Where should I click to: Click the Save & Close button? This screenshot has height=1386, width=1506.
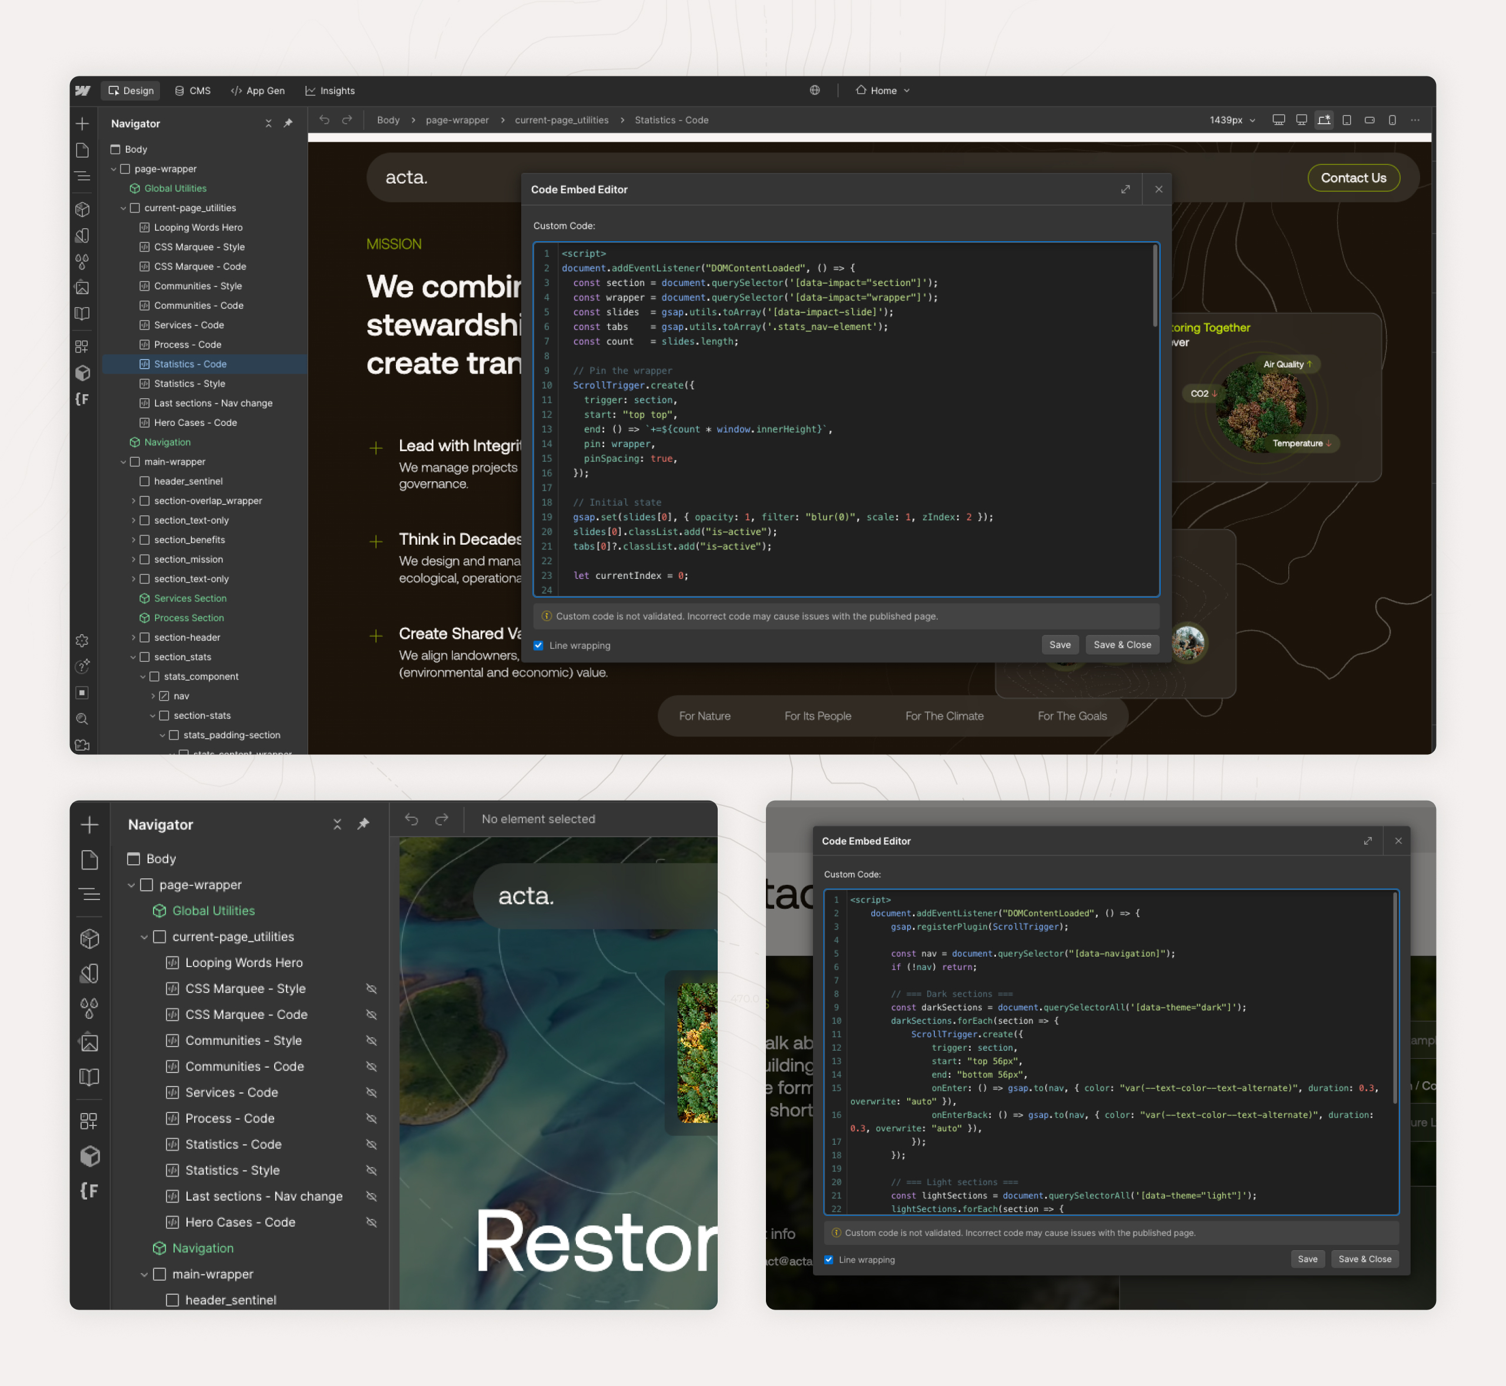pos(1122,644)
